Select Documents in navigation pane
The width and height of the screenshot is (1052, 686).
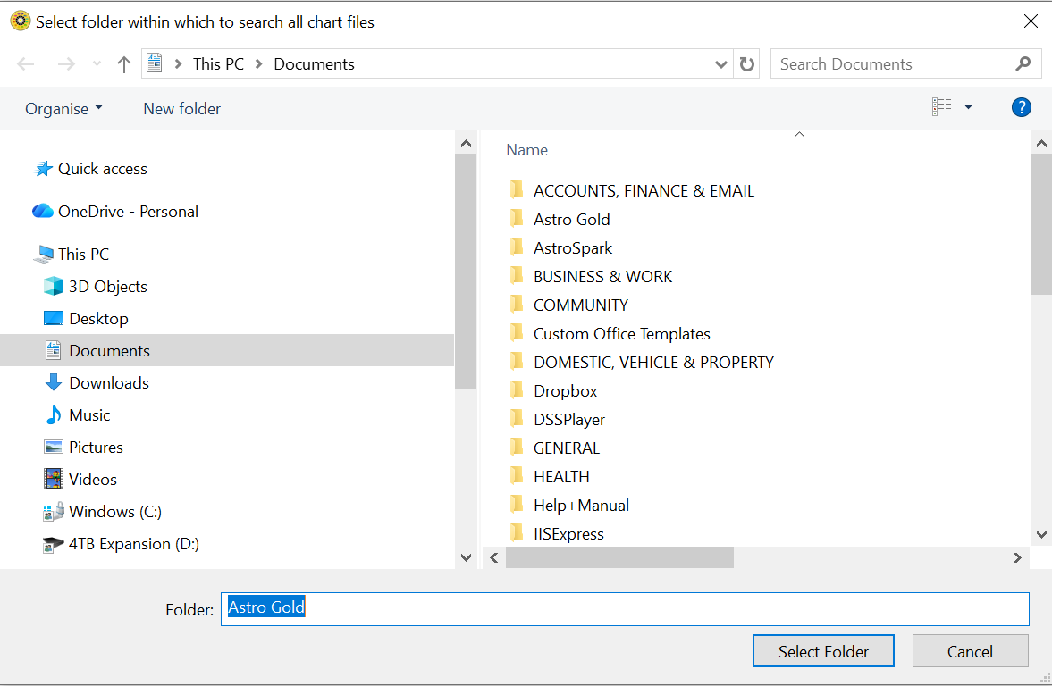pos(227,351)
